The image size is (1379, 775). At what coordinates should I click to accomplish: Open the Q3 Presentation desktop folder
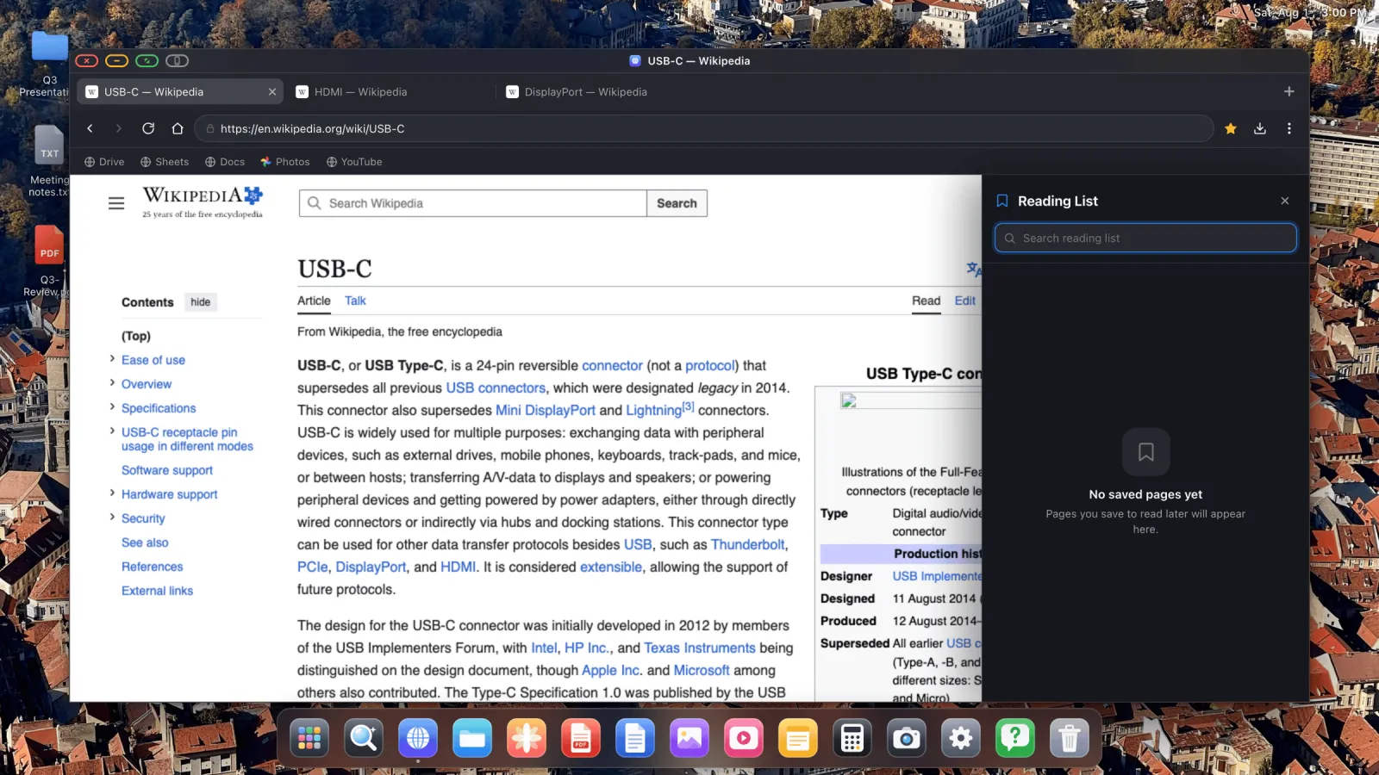pyautogui.click(x=49, y=62)
